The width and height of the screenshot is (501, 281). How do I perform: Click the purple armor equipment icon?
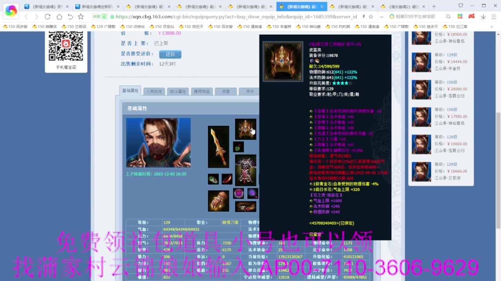click(245, 170)
